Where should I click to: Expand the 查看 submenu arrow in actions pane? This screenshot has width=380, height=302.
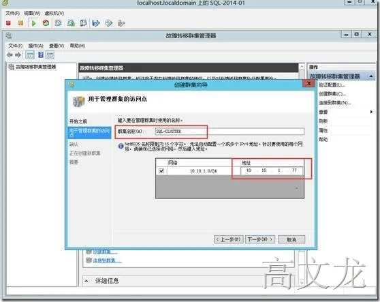pyautogui.click(x=371, y=112)
